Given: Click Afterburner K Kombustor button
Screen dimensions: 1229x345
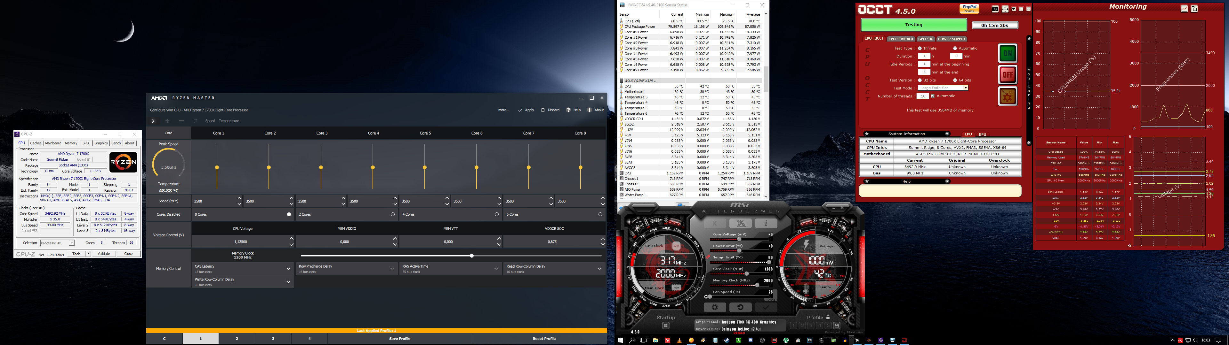Looking at the screenshot, I should point(715,224).
